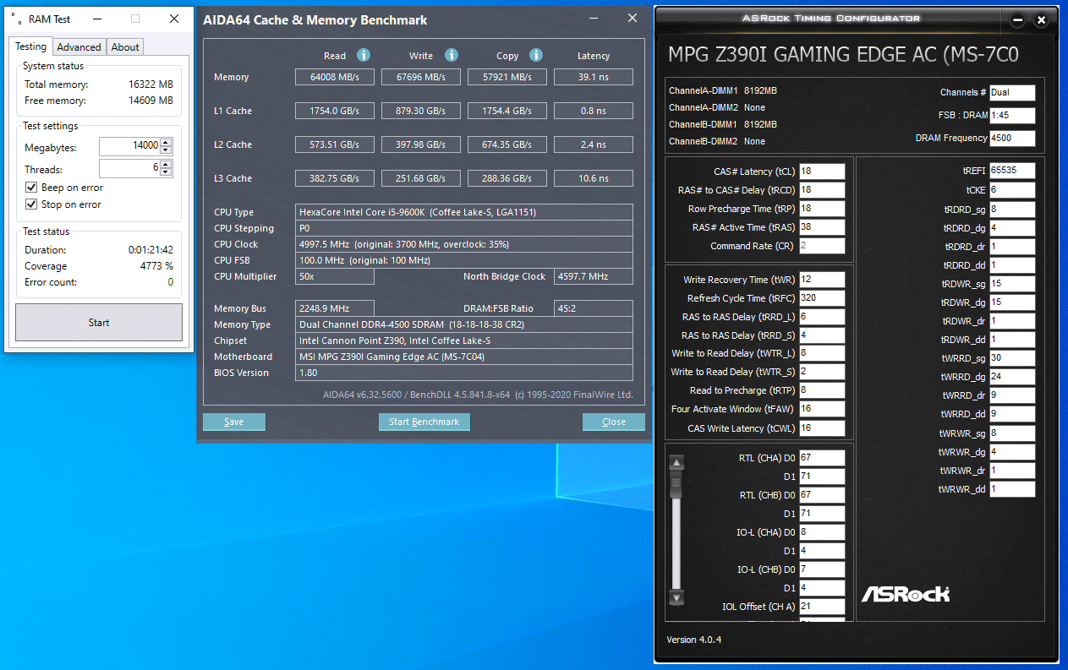The image size is (1068, 670).
Task: Click the ASRock RTL panel scrollbar thumb
Action: point(676,485)
